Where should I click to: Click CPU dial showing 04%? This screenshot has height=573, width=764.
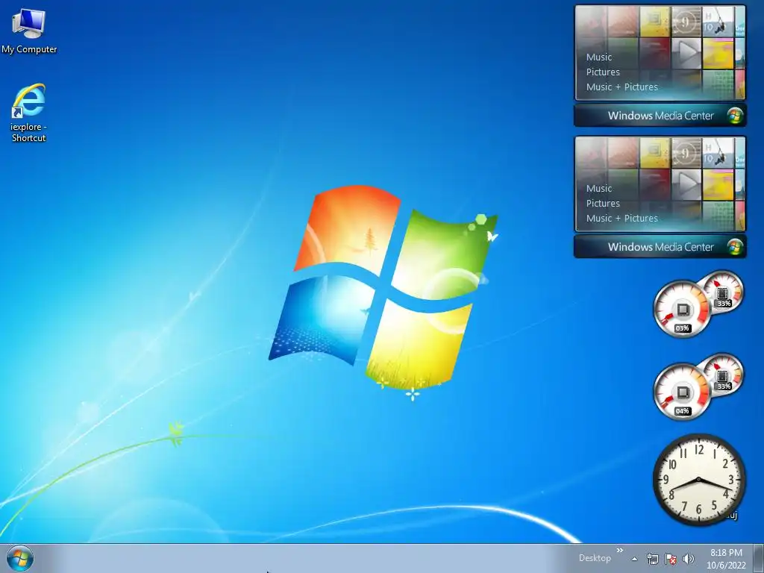[682, 392]
